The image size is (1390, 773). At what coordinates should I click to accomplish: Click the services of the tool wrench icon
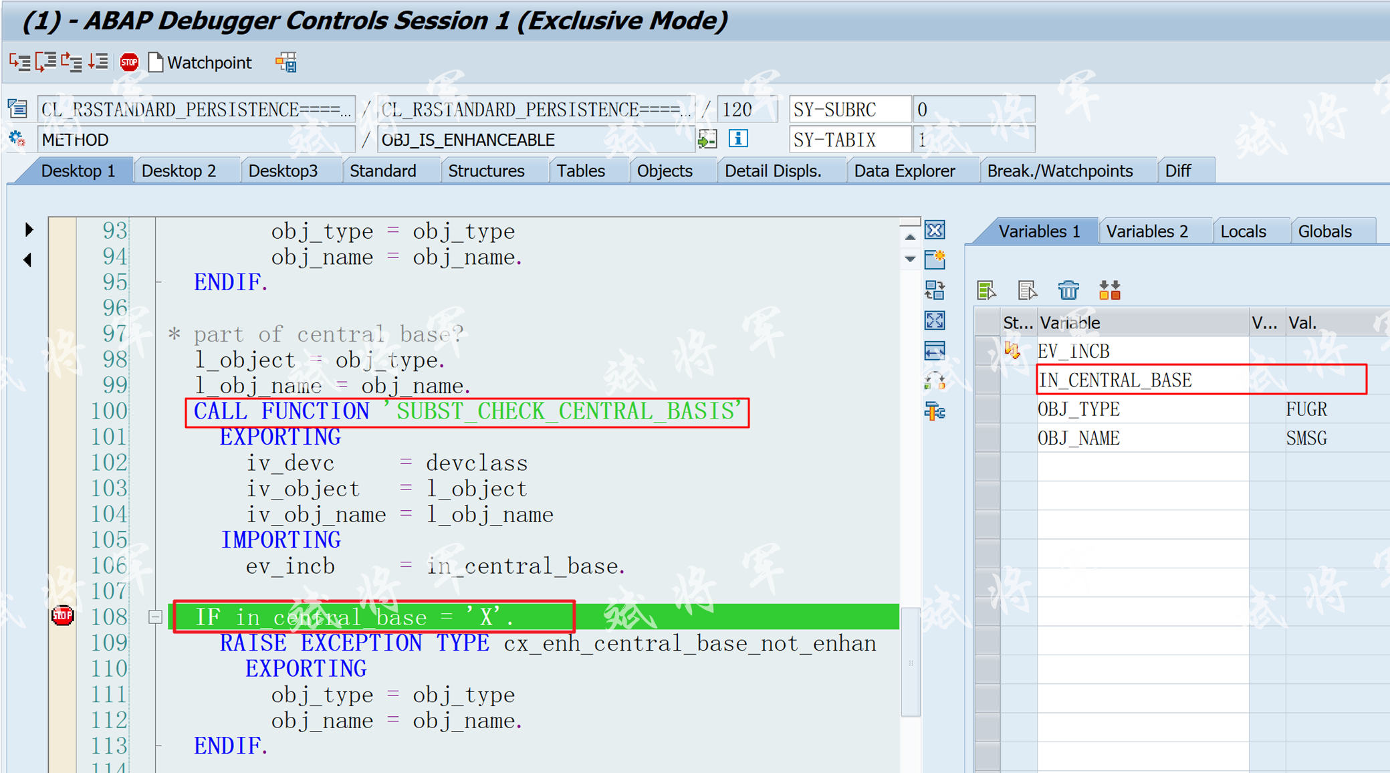935,411
